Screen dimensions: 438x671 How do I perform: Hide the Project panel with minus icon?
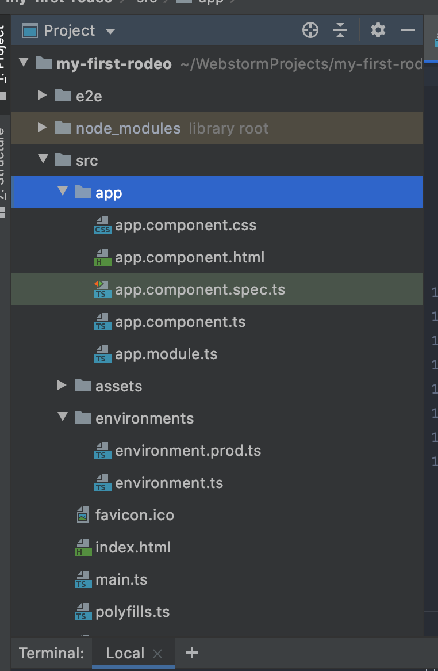click(408, 30)
